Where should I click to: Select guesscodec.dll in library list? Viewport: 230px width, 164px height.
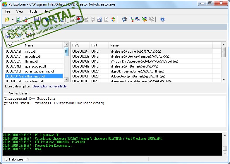click(34, 66)
